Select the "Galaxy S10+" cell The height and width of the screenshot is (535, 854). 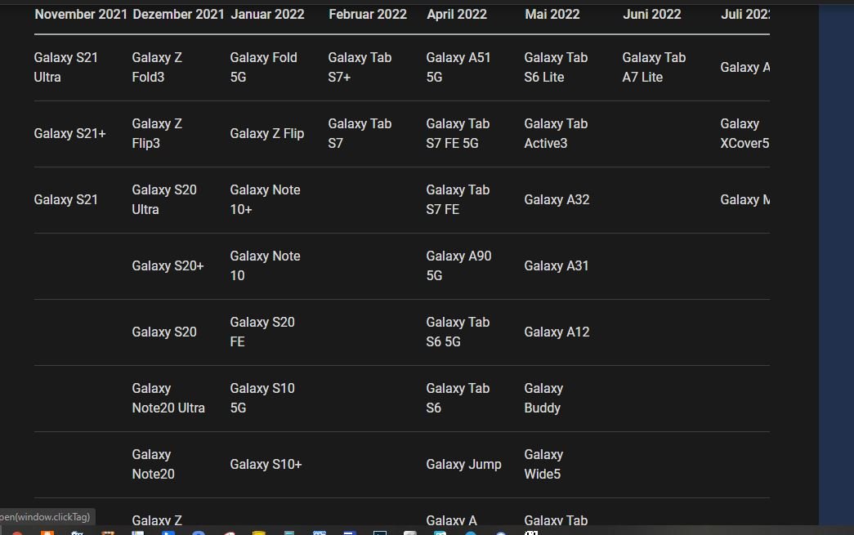coord(266,464)
